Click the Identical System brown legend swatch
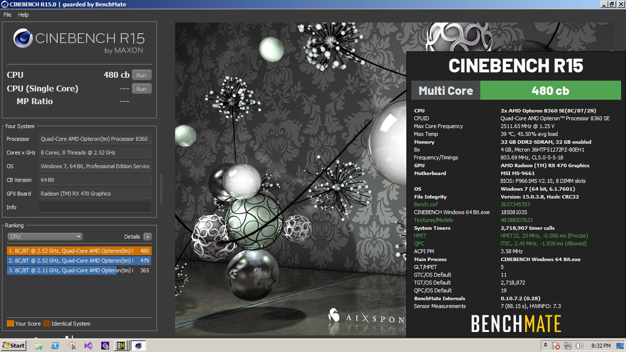Image resolution: width=626 pixels, height=352 pixels. [x=46, y=324]
